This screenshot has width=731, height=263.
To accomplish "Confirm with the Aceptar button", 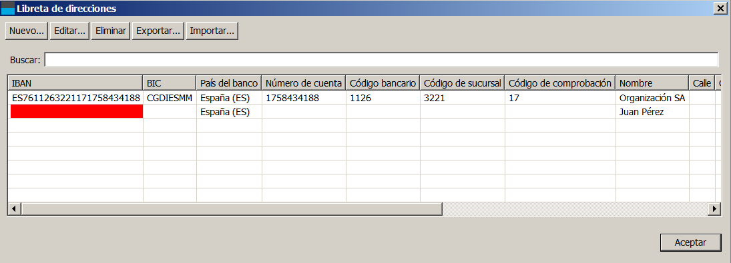I will [x=690, y=242].
